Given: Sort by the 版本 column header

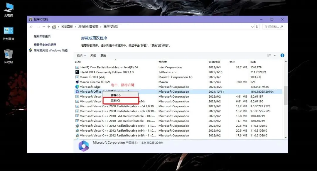Looking at the screenshot, I should point(265,62).
